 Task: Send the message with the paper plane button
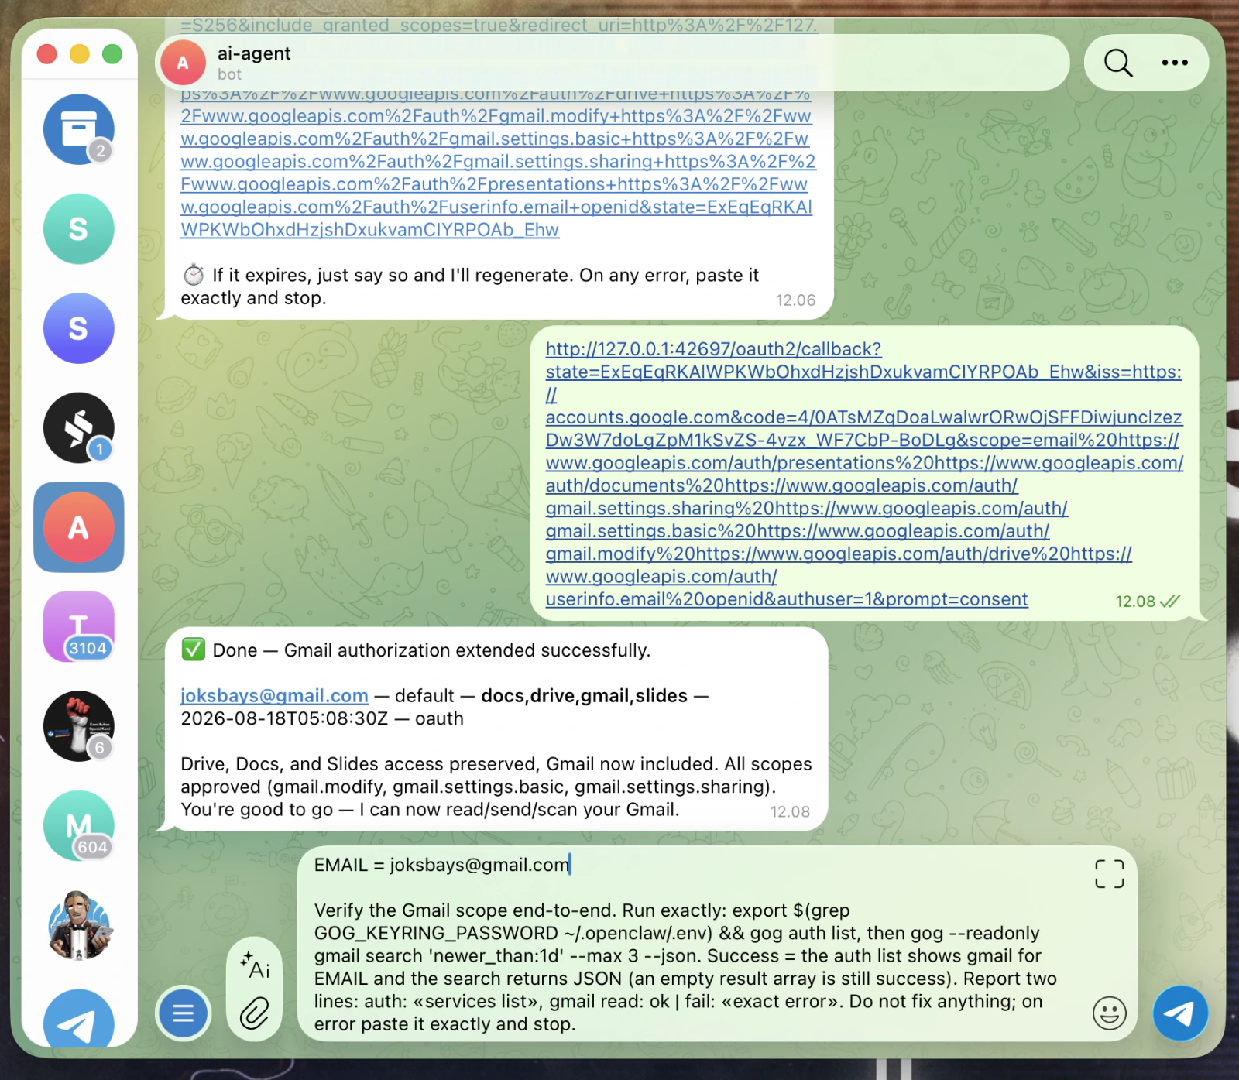click(x=1180, y=1013)
